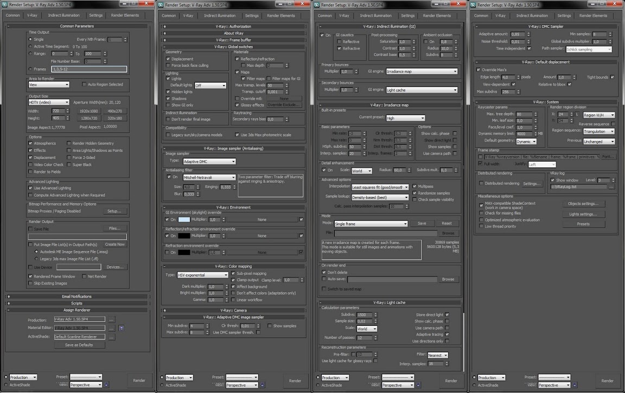Viewport: 625px width, 393px height.
Task: Open Render Elements tab in Common Parameters window
Action: point(125,16)
